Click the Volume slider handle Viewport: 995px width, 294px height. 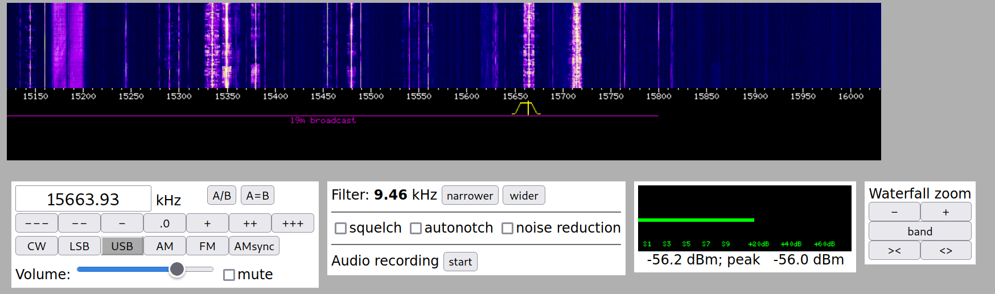click(x=177, y=270)
